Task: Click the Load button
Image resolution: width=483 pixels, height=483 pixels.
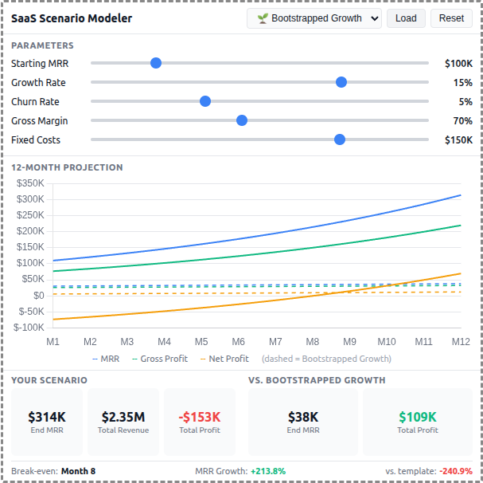Action: coord(406,18)
